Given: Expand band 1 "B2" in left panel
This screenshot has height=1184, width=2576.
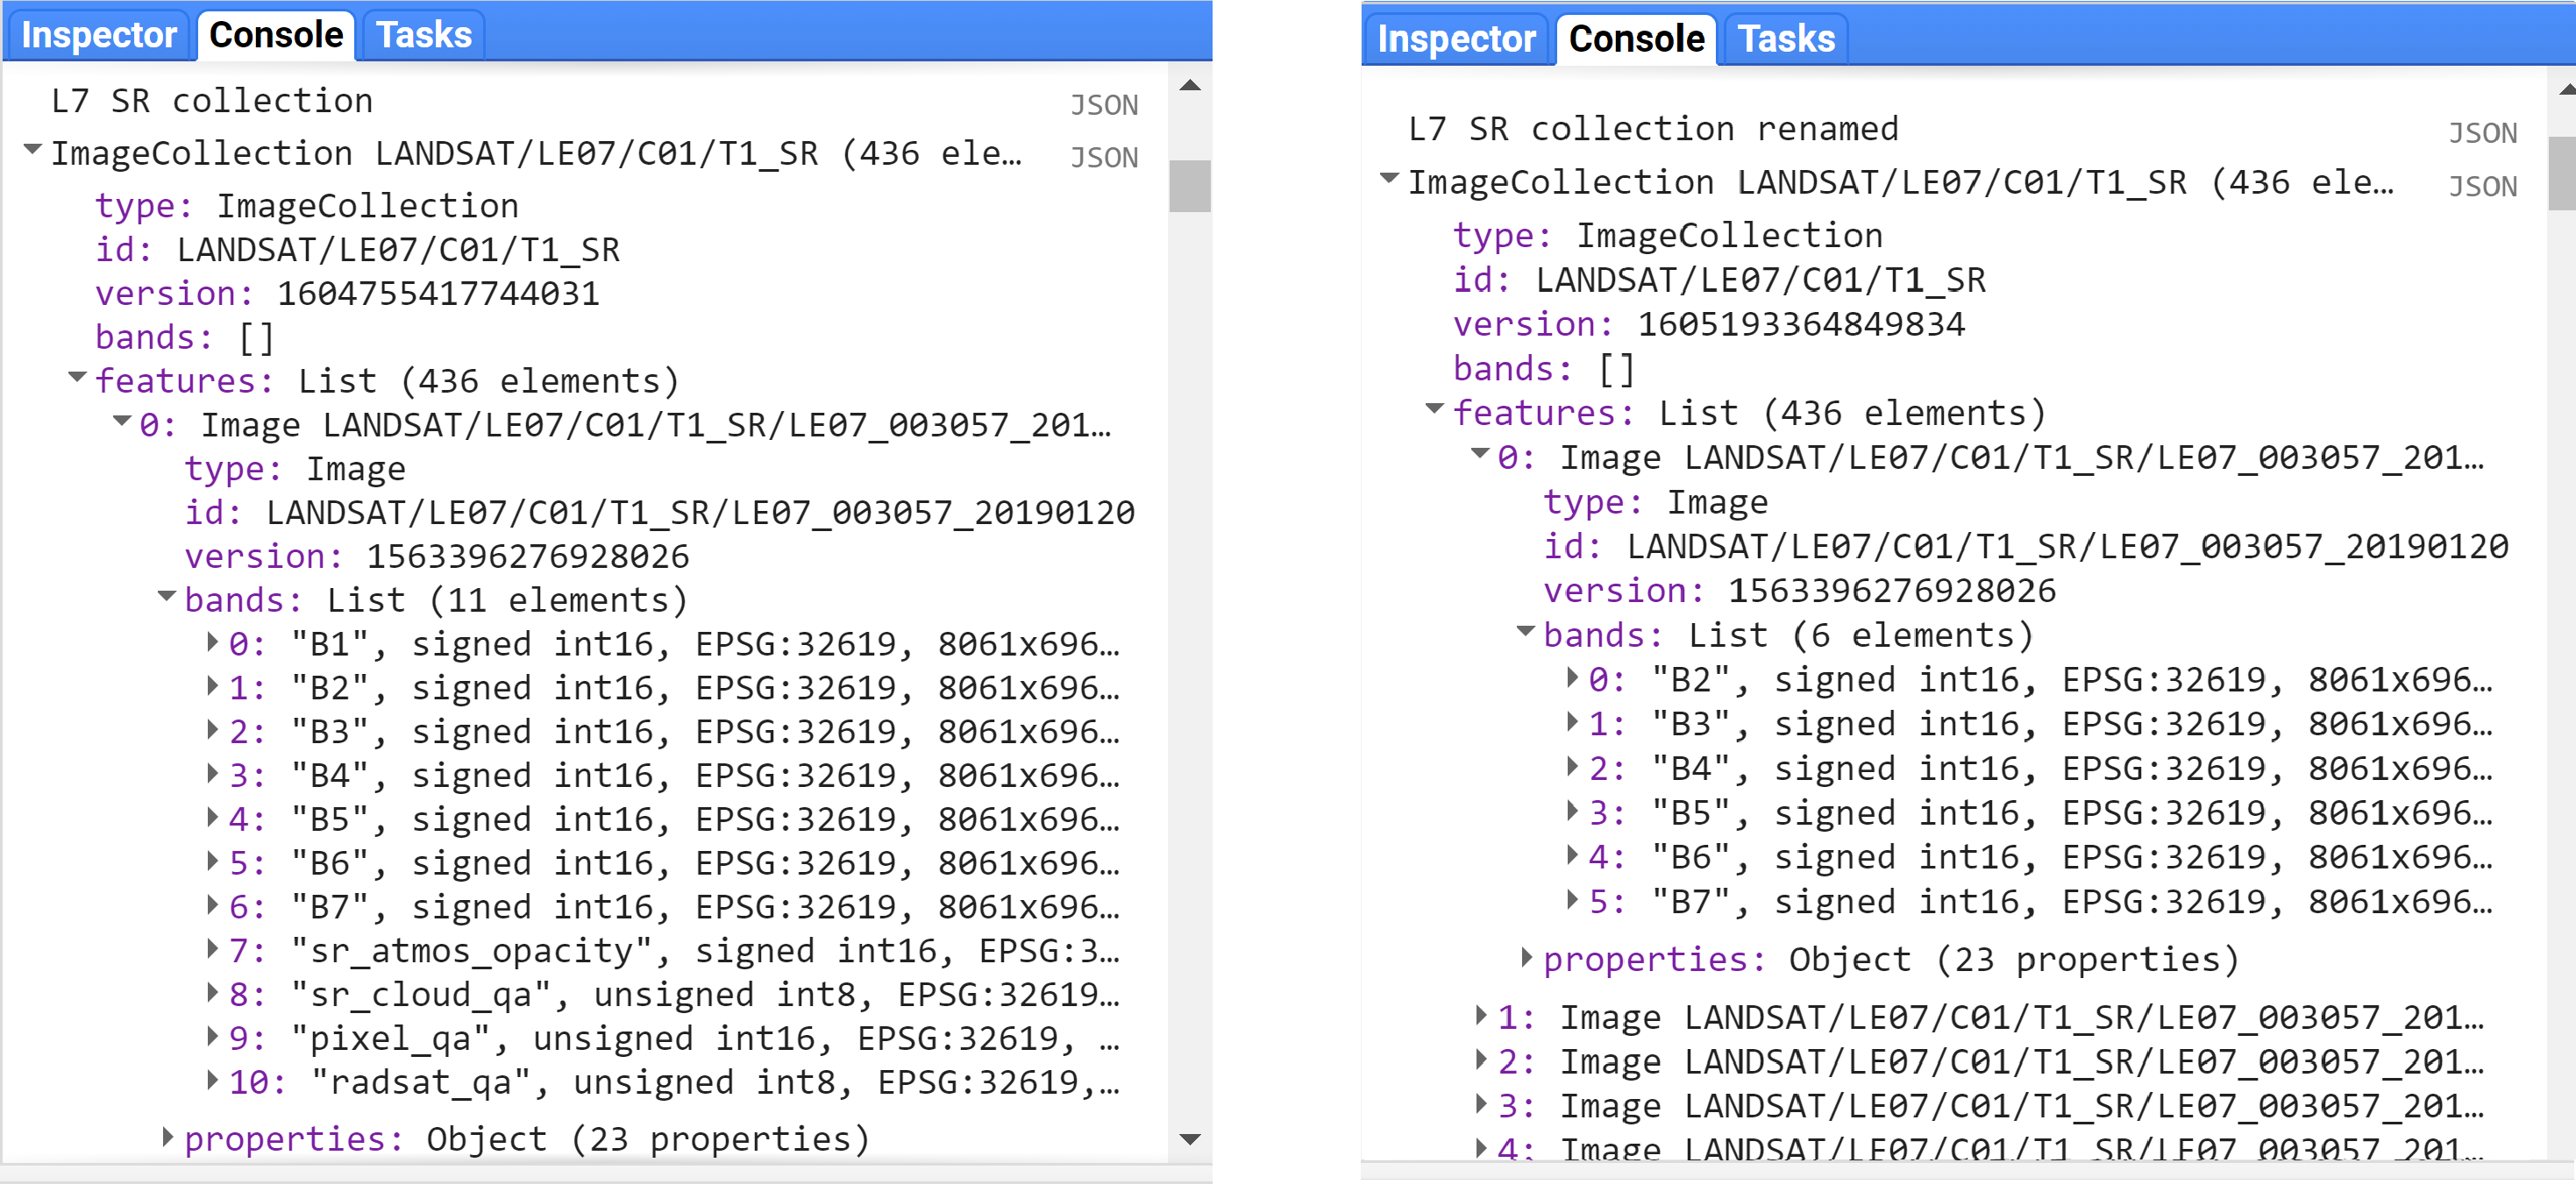Looking at the screenshot, I should click(212, 685).
